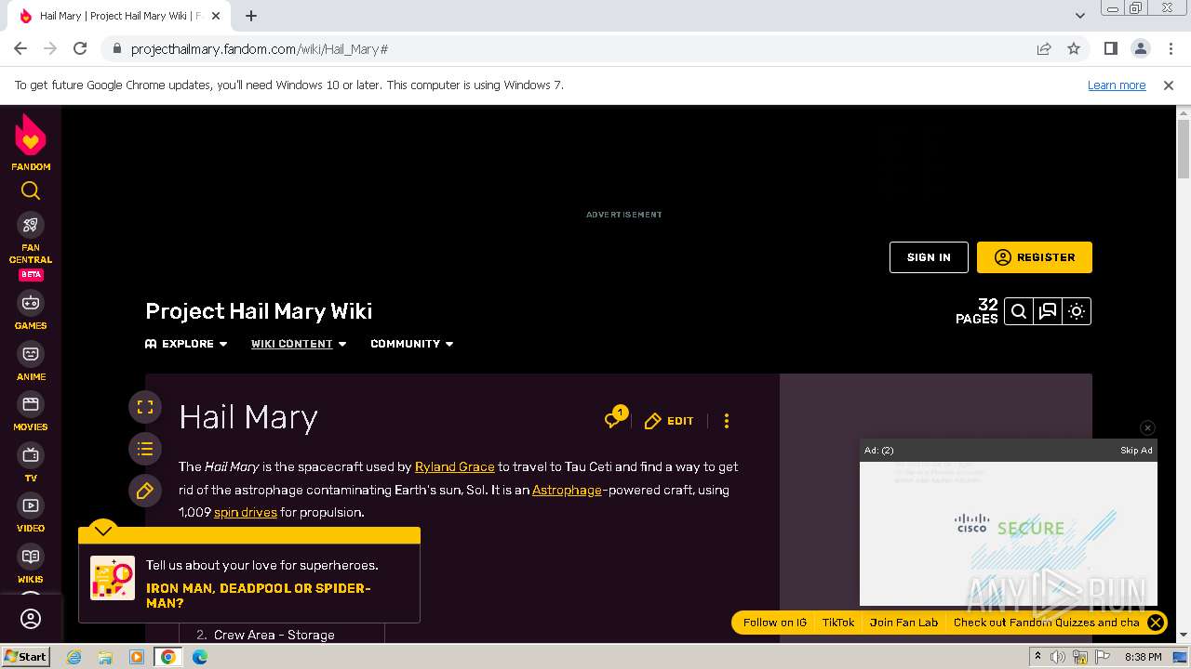This screenshot has width=1191, height=669.
Task: Click the address bar URL
Action: (x=260, y=49)
